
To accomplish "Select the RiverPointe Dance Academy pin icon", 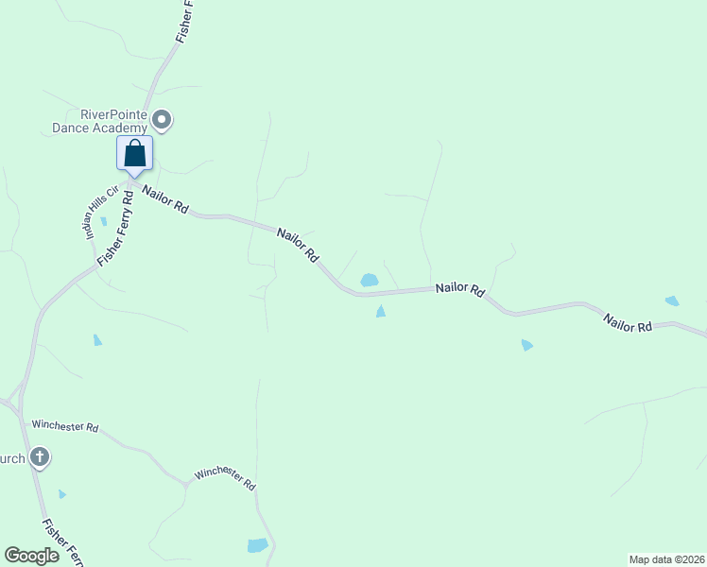I will pos(162,121).
